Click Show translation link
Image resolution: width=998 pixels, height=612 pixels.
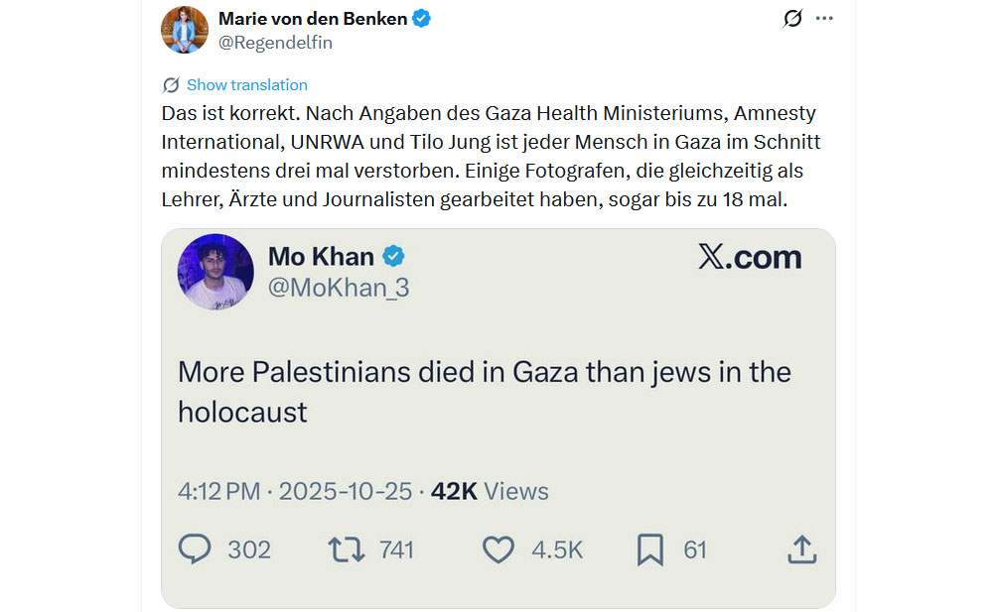(x=247, y=85)
